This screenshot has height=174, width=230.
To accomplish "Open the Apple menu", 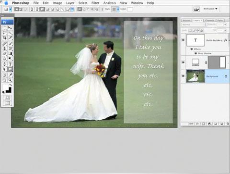I will pyautogui.click(x=6, y=3).
